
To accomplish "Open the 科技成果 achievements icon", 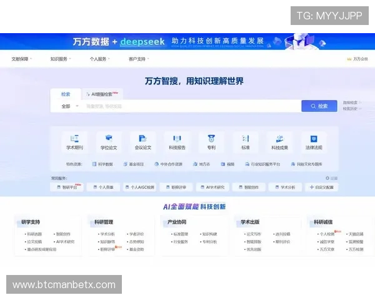I will [279, 139].
